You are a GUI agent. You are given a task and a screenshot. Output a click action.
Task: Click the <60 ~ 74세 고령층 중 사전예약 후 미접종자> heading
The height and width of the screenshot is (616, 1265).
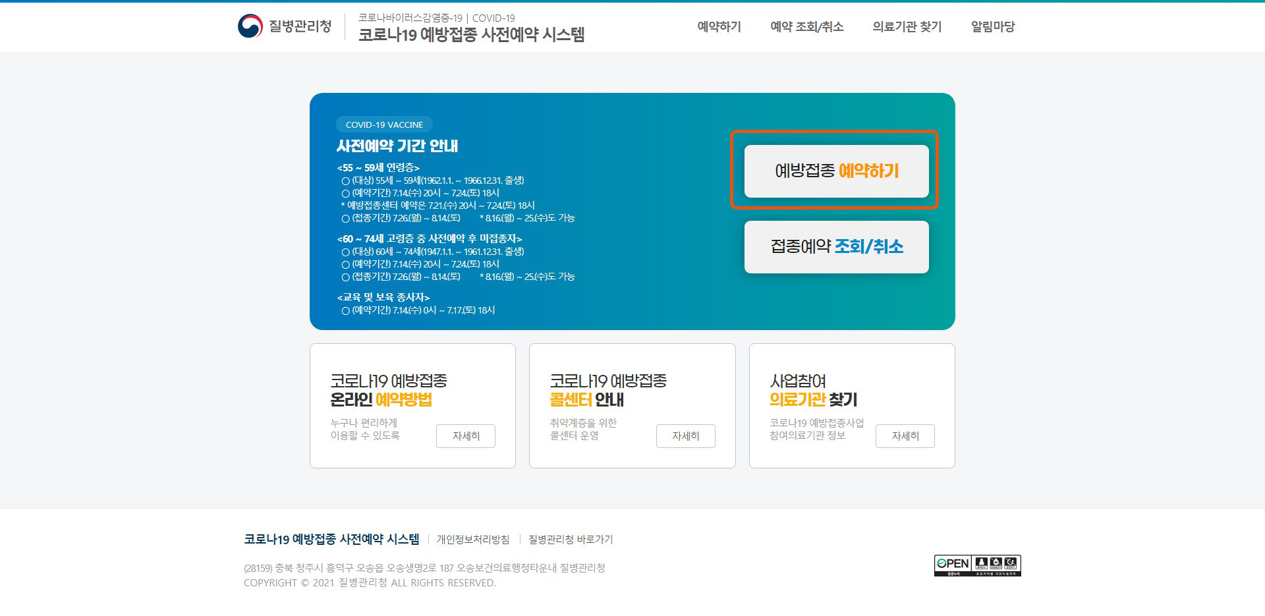pos(430,238)
